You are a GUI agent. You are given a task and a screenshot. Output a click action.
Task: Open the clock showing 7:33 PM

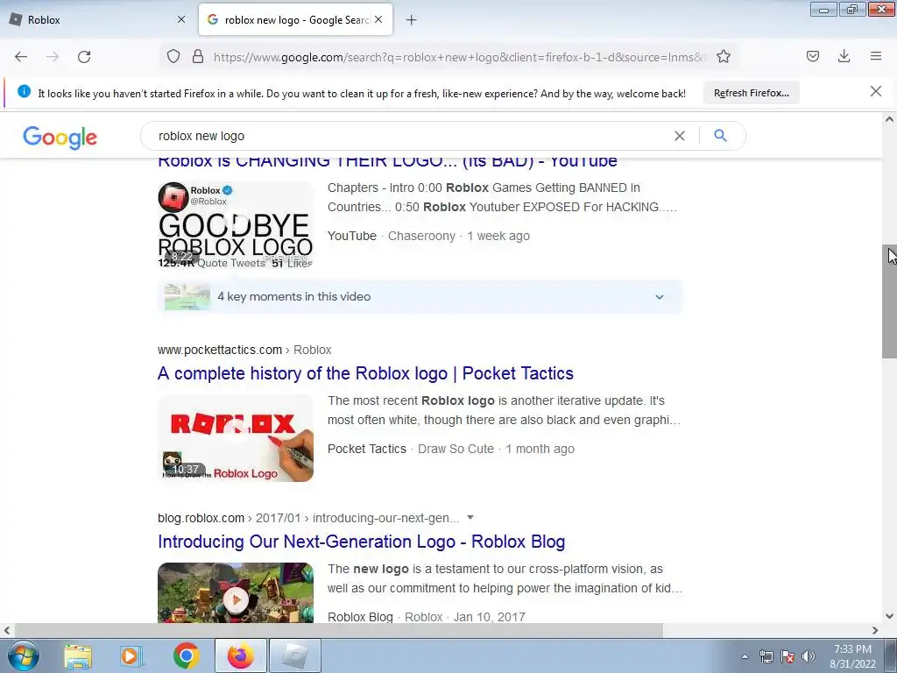click(852, 656)
